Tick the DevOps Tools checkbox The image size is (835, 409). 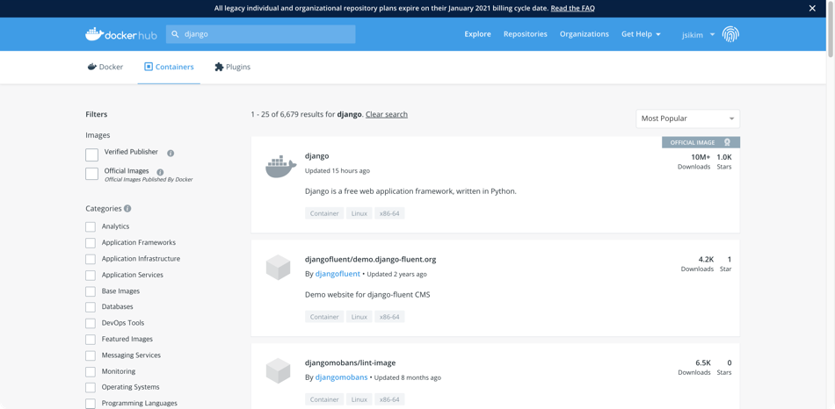(91, 323)
